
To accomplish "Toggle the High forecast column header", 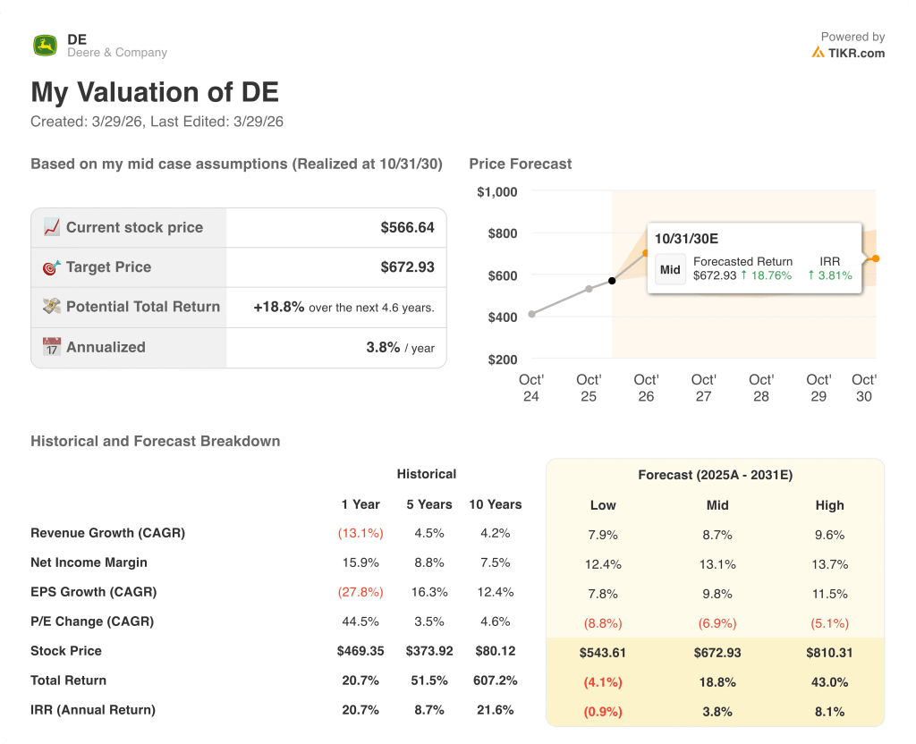I will pyautogui.click(x=829, y=505).
